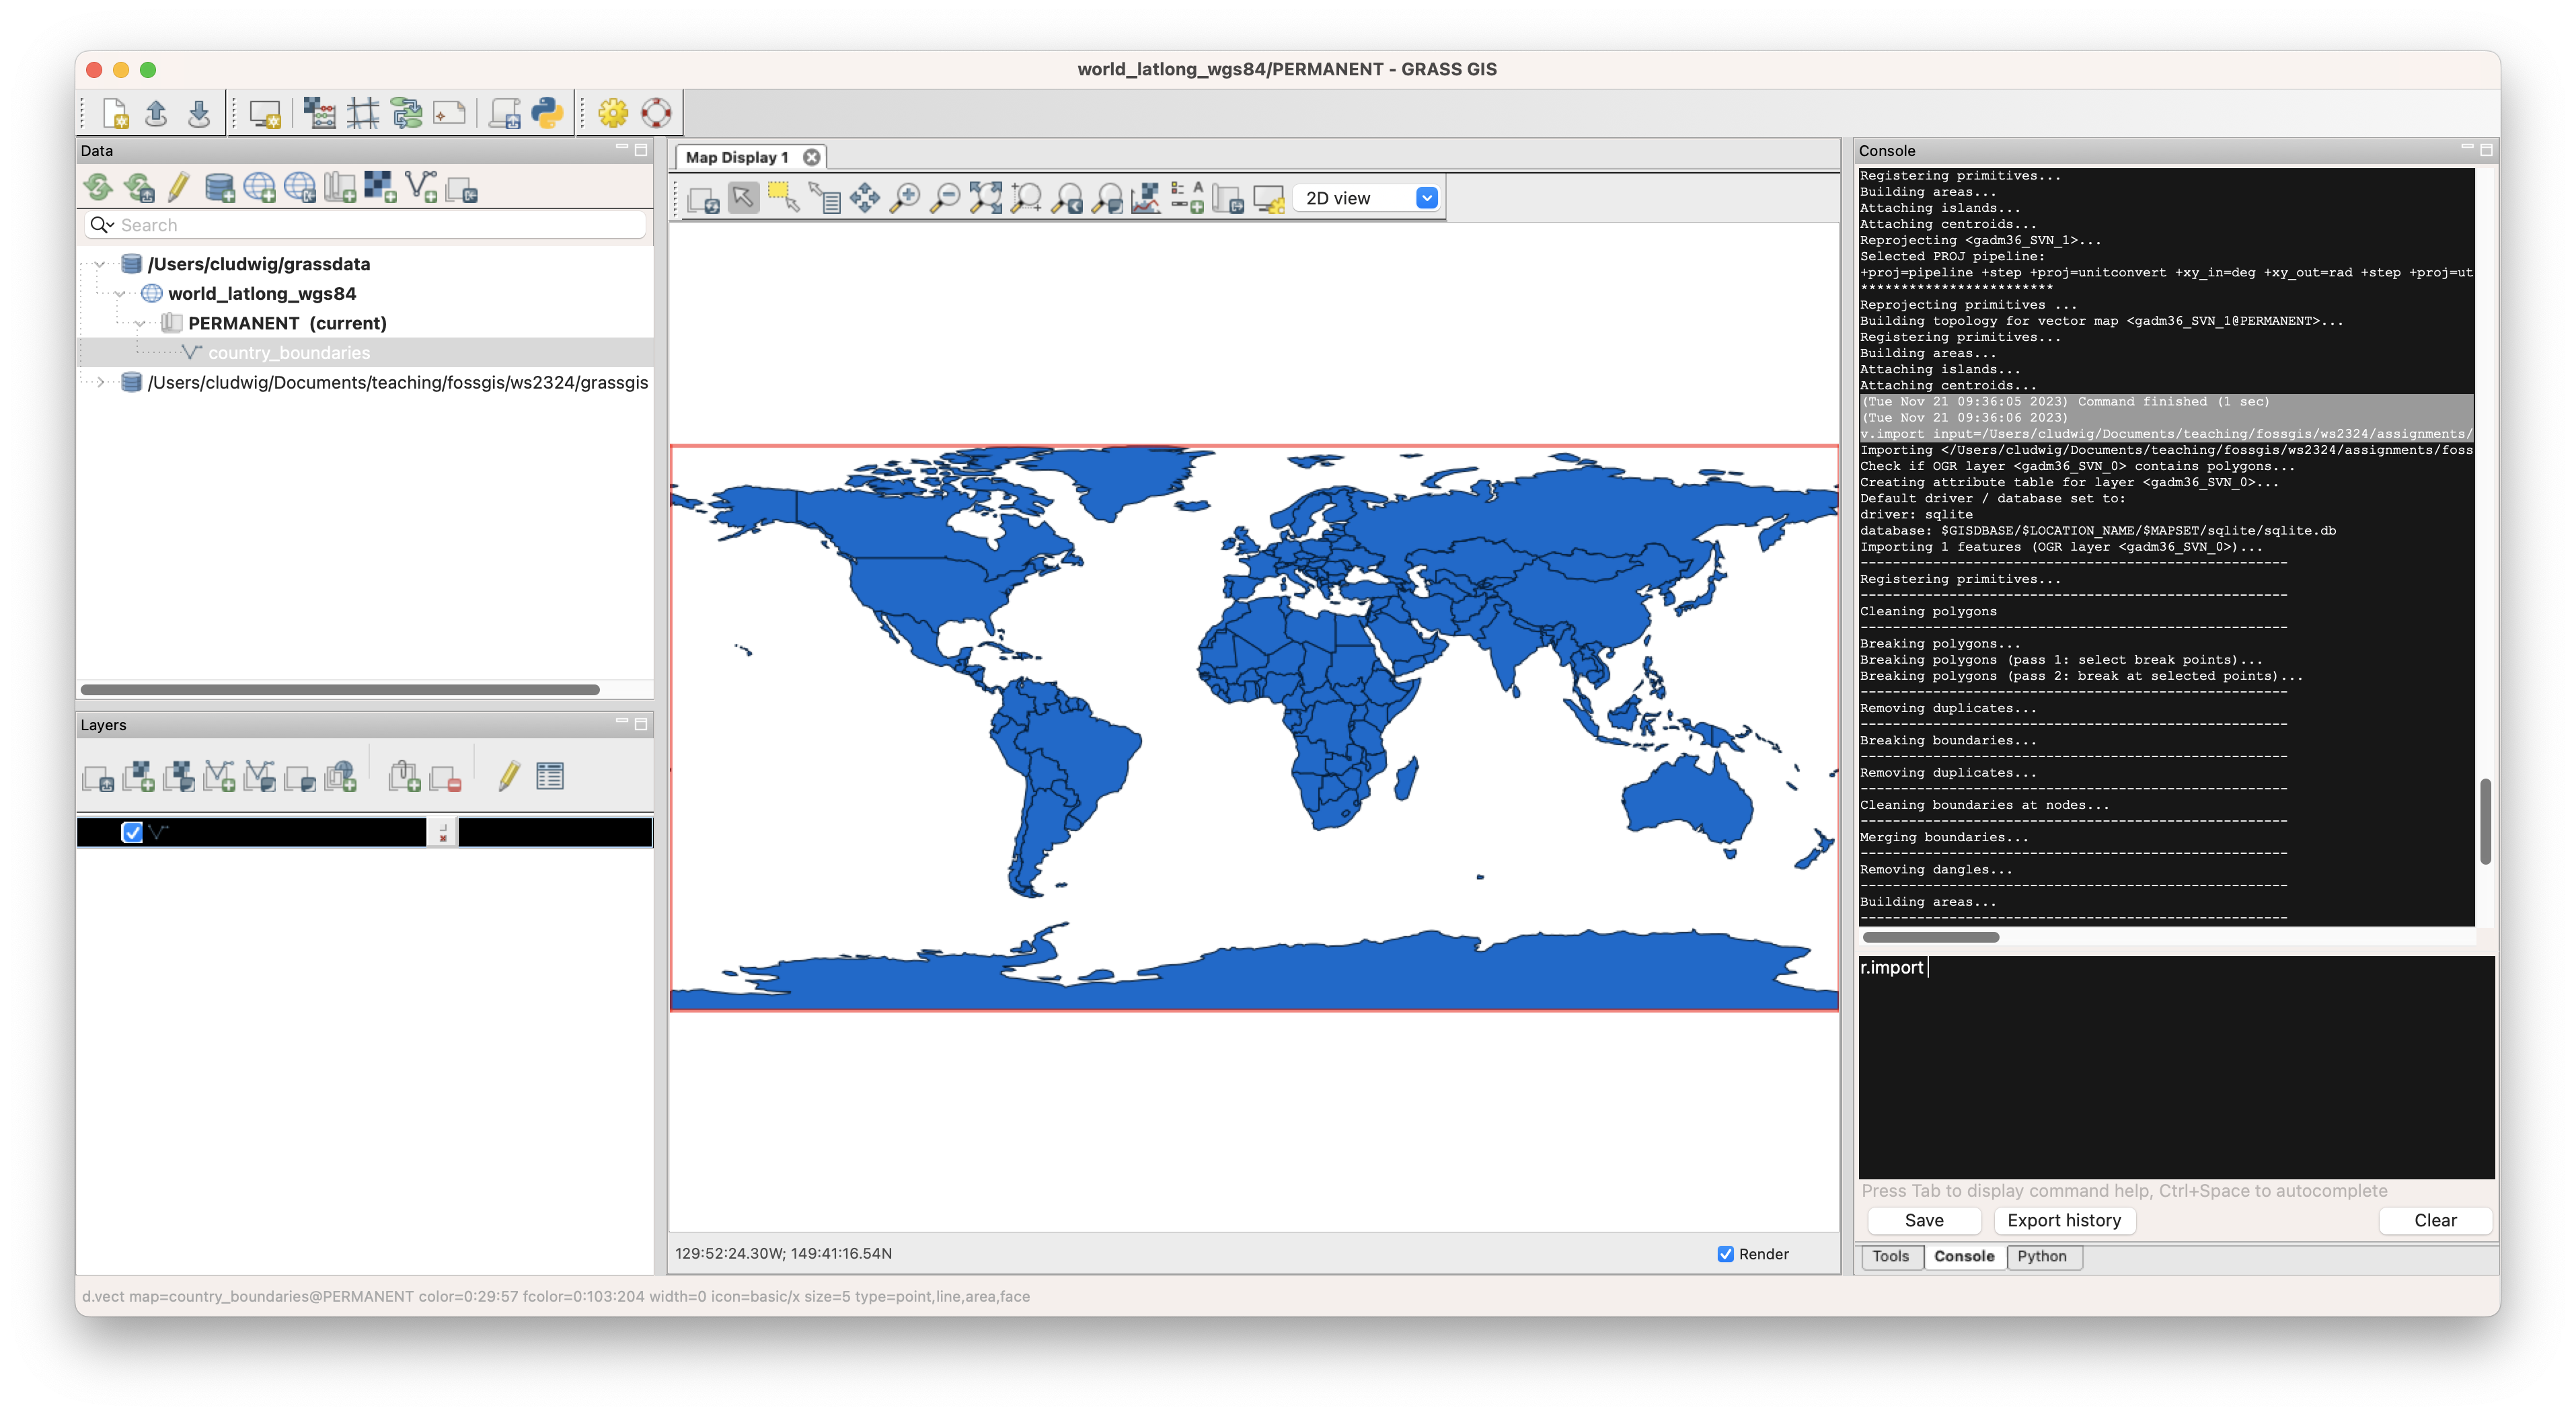Click the console Save button
The image size is (2576, 1416).
[x=1923, y=1220]
